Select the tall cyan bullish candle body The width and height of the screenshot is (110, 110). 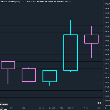(70, 52)
